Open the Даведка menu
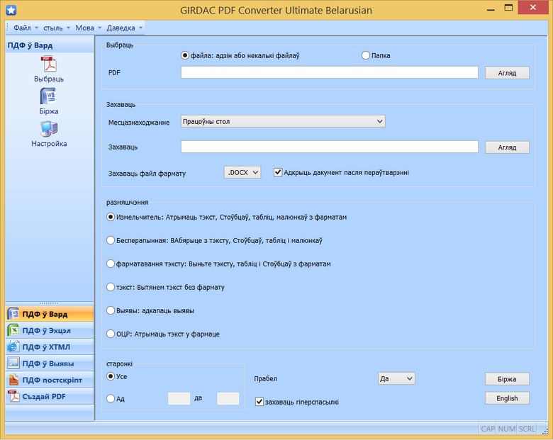 coord(124,28)
